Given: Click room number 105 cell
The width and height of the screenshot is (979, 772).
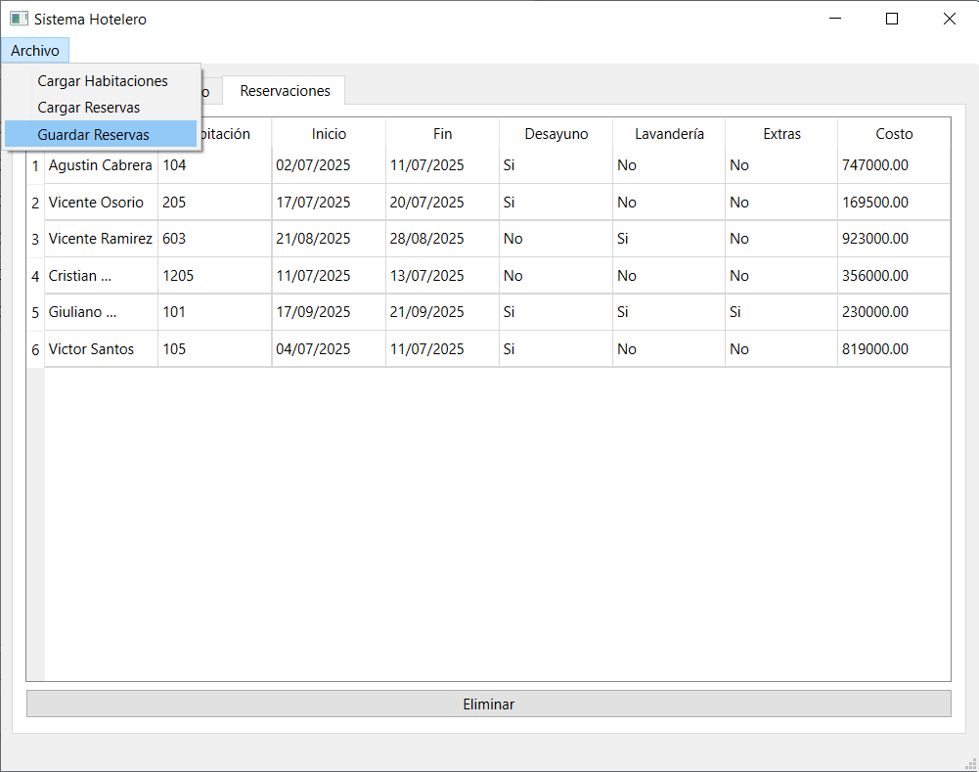Looking at the screenshot, I should (x=215, y=349).
